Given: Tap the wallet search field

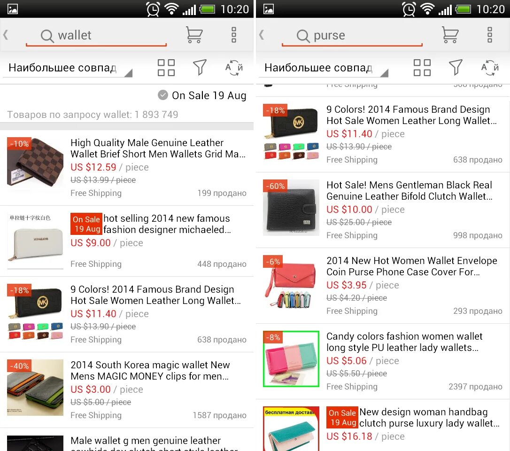Looking at the screenshot, I should tap(96, 35).
